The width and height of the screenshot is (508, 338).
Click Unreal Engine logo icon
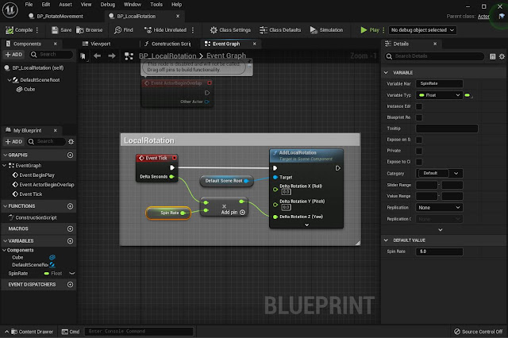10,10
